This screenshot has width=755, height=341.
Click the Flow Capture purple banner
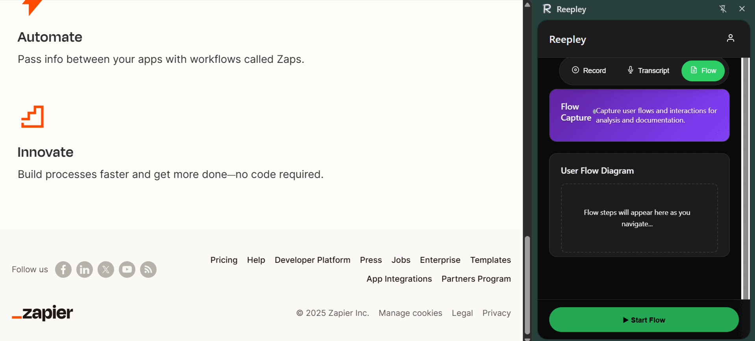(x=639, y=115)
